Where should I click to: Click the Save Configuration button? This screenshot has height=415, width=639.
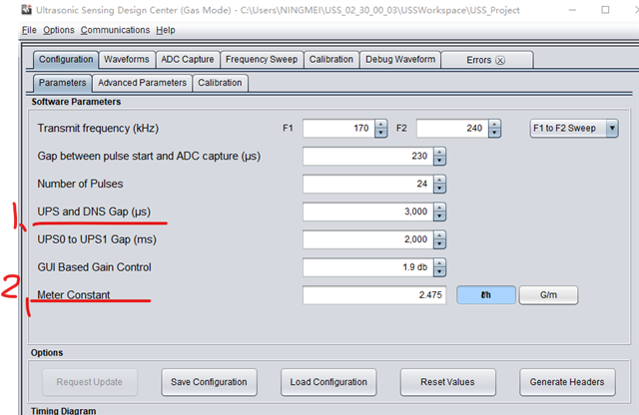[209, 382]
